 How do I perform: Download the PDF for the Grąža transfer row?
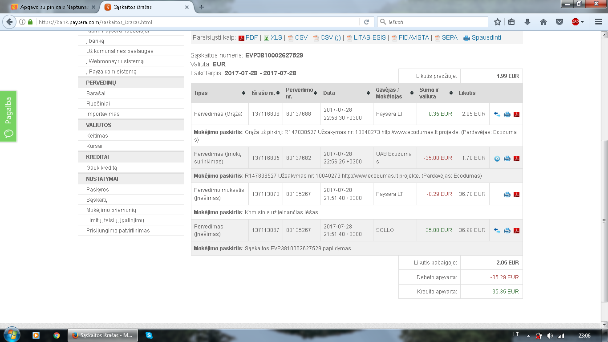point(517,114)
